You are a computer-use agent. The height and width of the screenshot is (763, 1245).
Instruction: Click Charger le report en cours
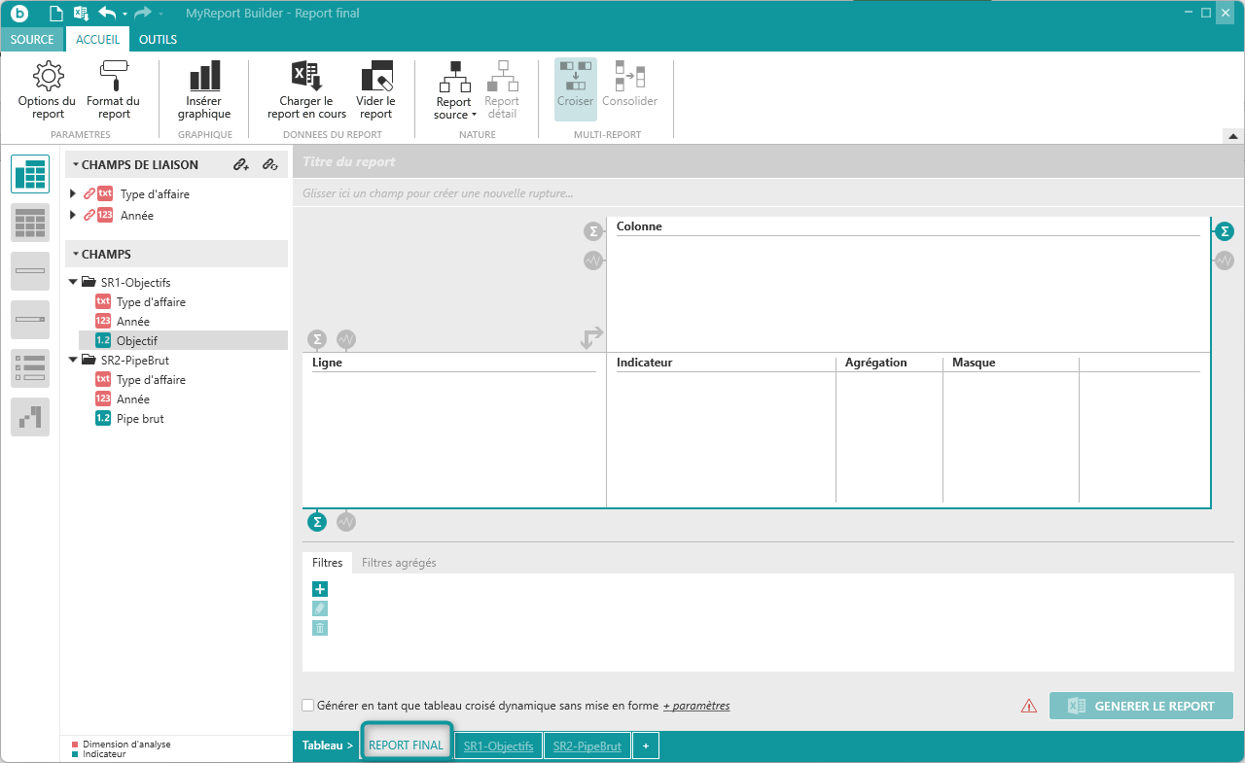click(306, 89)
